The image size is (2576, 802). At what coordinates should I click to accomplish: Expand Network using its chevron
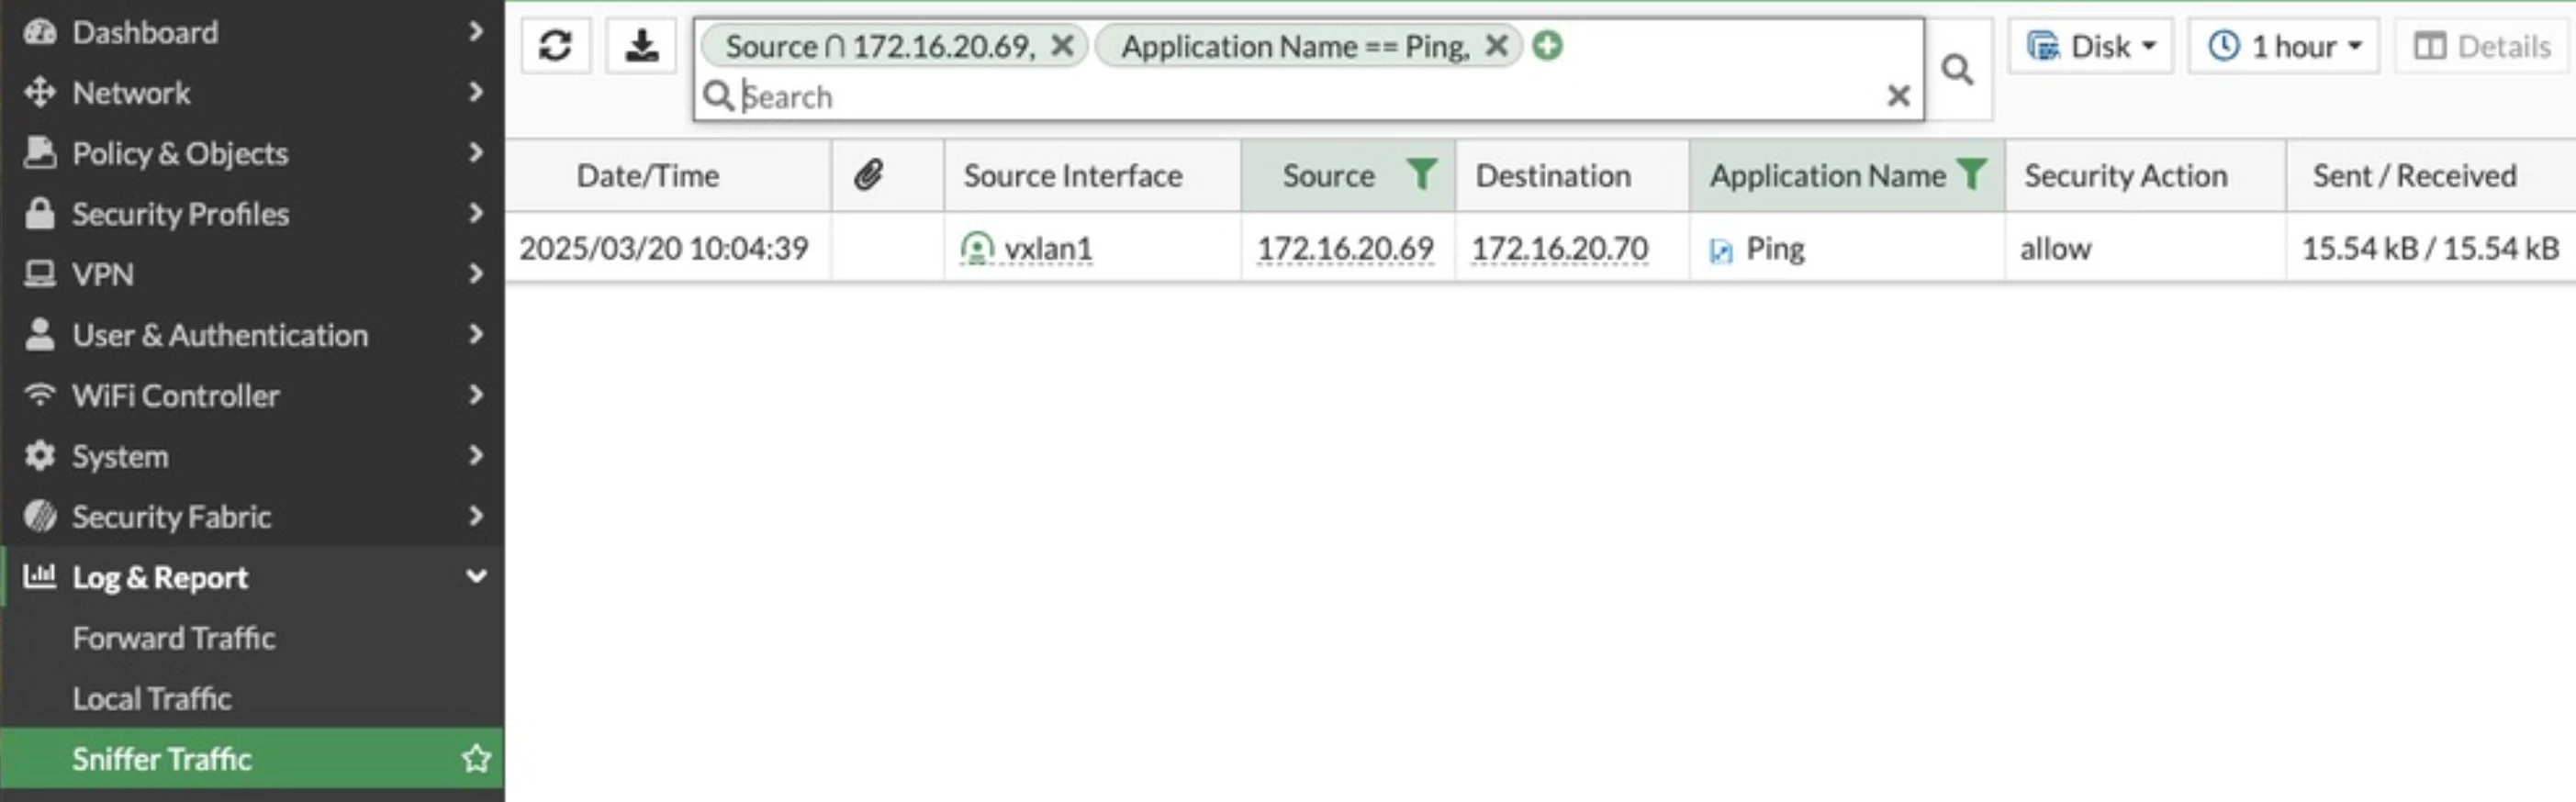point(476,92)
